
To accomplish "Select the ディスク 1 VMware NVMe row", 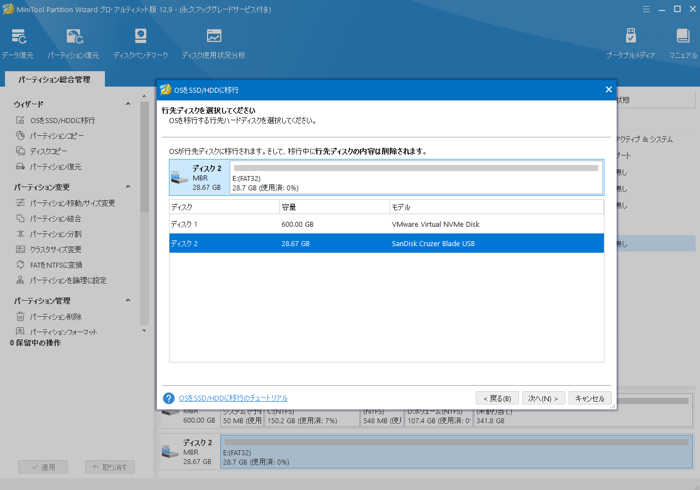I will (386, 225).
